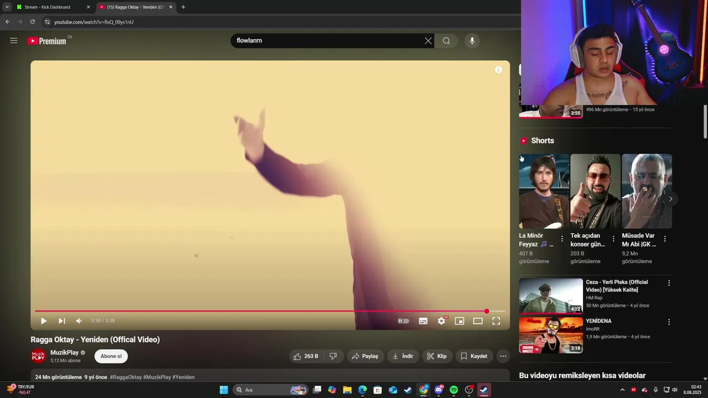Viewport: 708px width, 398px height.
Task: Show hidden system tray icons
Action: pos(622,390)
